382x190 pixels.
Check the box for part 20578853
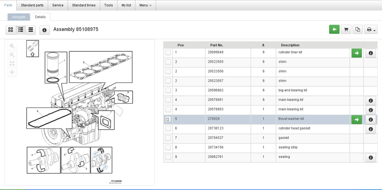point(168,109)
